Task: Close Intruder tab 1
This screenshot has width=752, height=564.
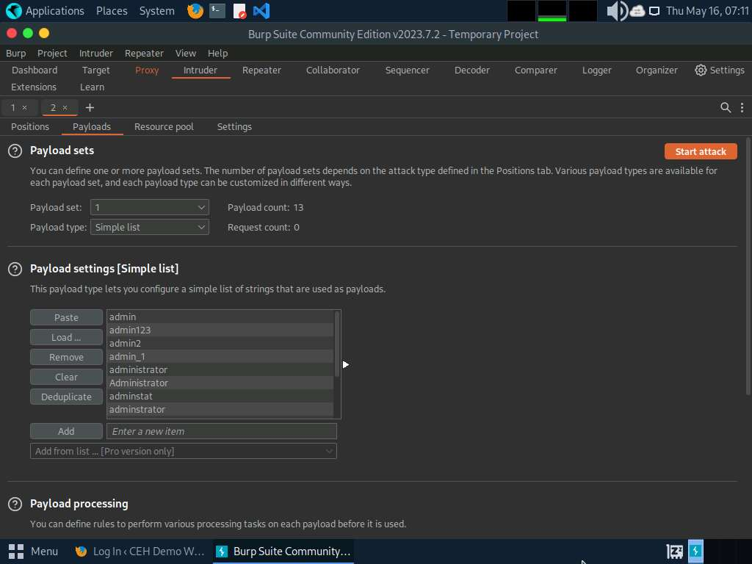Action: point(24,107)
